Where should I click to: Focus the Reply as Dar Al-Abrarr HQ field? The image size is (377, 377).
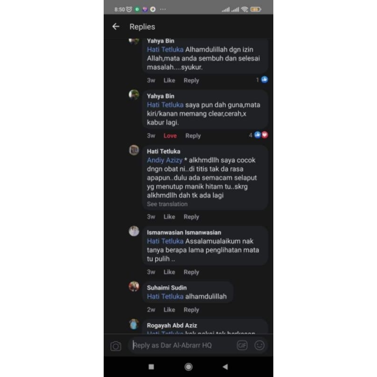tap(183, 345)
